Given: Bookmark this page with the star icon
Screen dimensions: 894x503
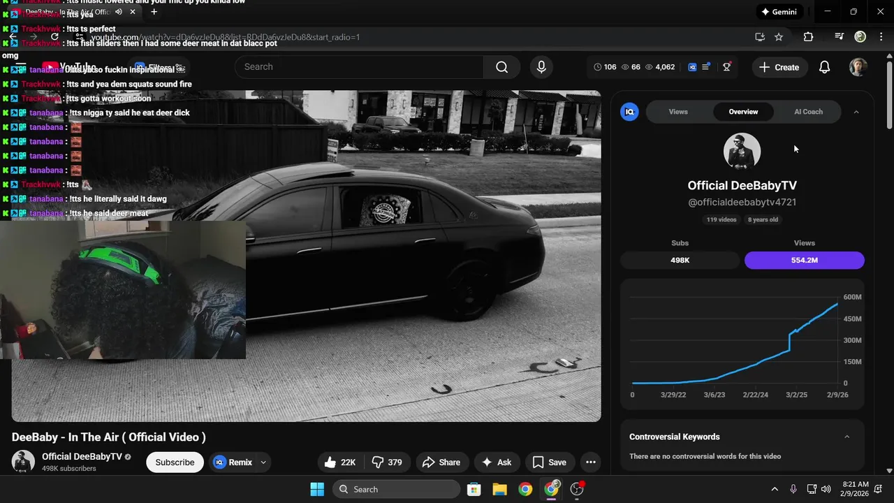Looking at the screenshot, I should [779, 37].
